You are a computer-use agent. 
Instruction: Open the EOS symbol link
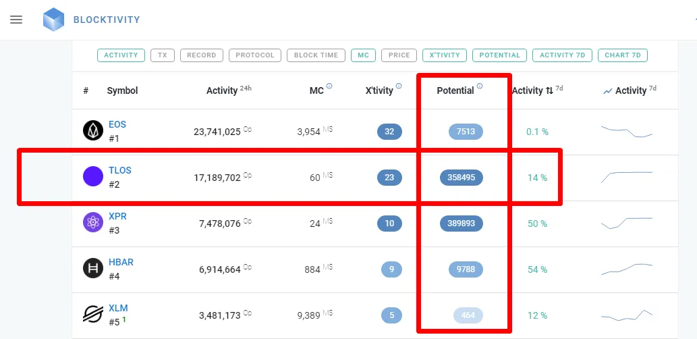tap(117, 124)
